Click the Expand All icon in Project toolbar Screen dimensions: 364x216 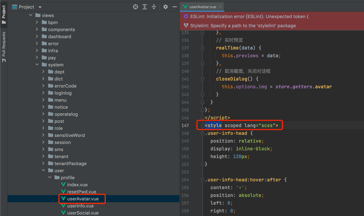click(145, 7)
